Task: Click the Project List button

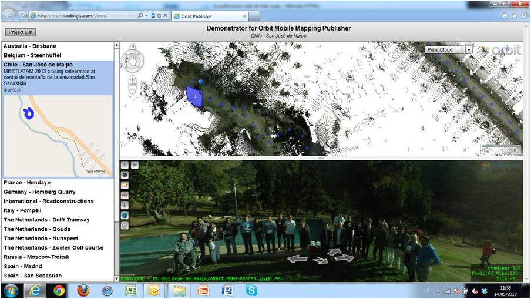Action: [x=21, y=32]
